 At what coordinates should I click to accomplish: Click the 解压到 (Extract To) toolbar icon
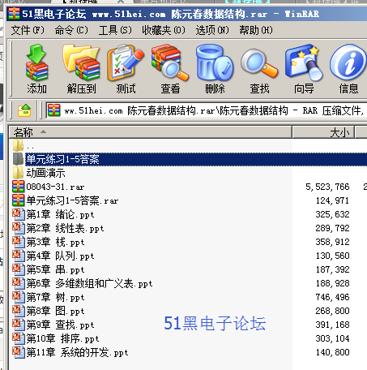click(81, 62)
